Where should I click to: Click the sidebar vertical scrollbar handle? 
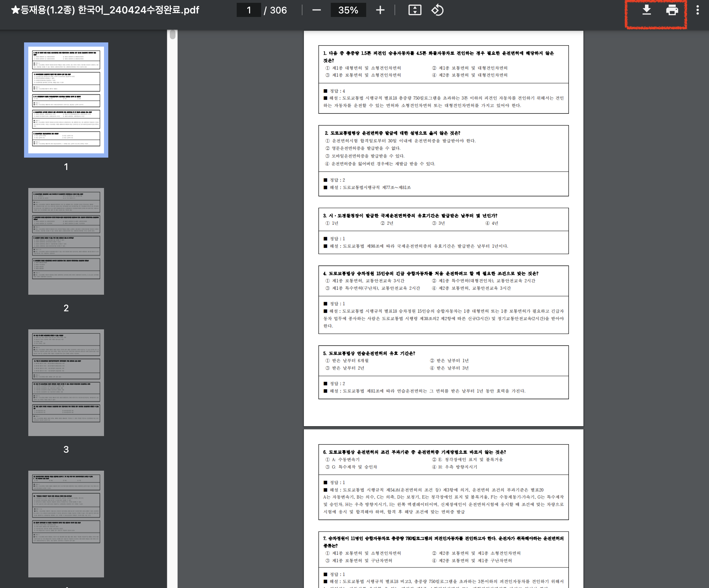173,35
